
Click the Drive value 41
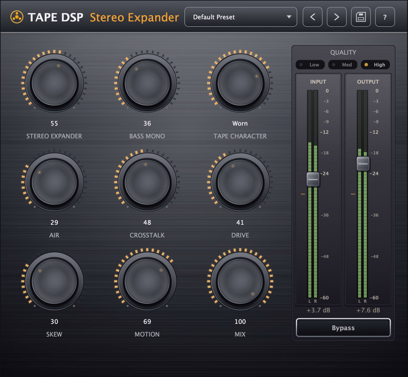click(240, 223)
